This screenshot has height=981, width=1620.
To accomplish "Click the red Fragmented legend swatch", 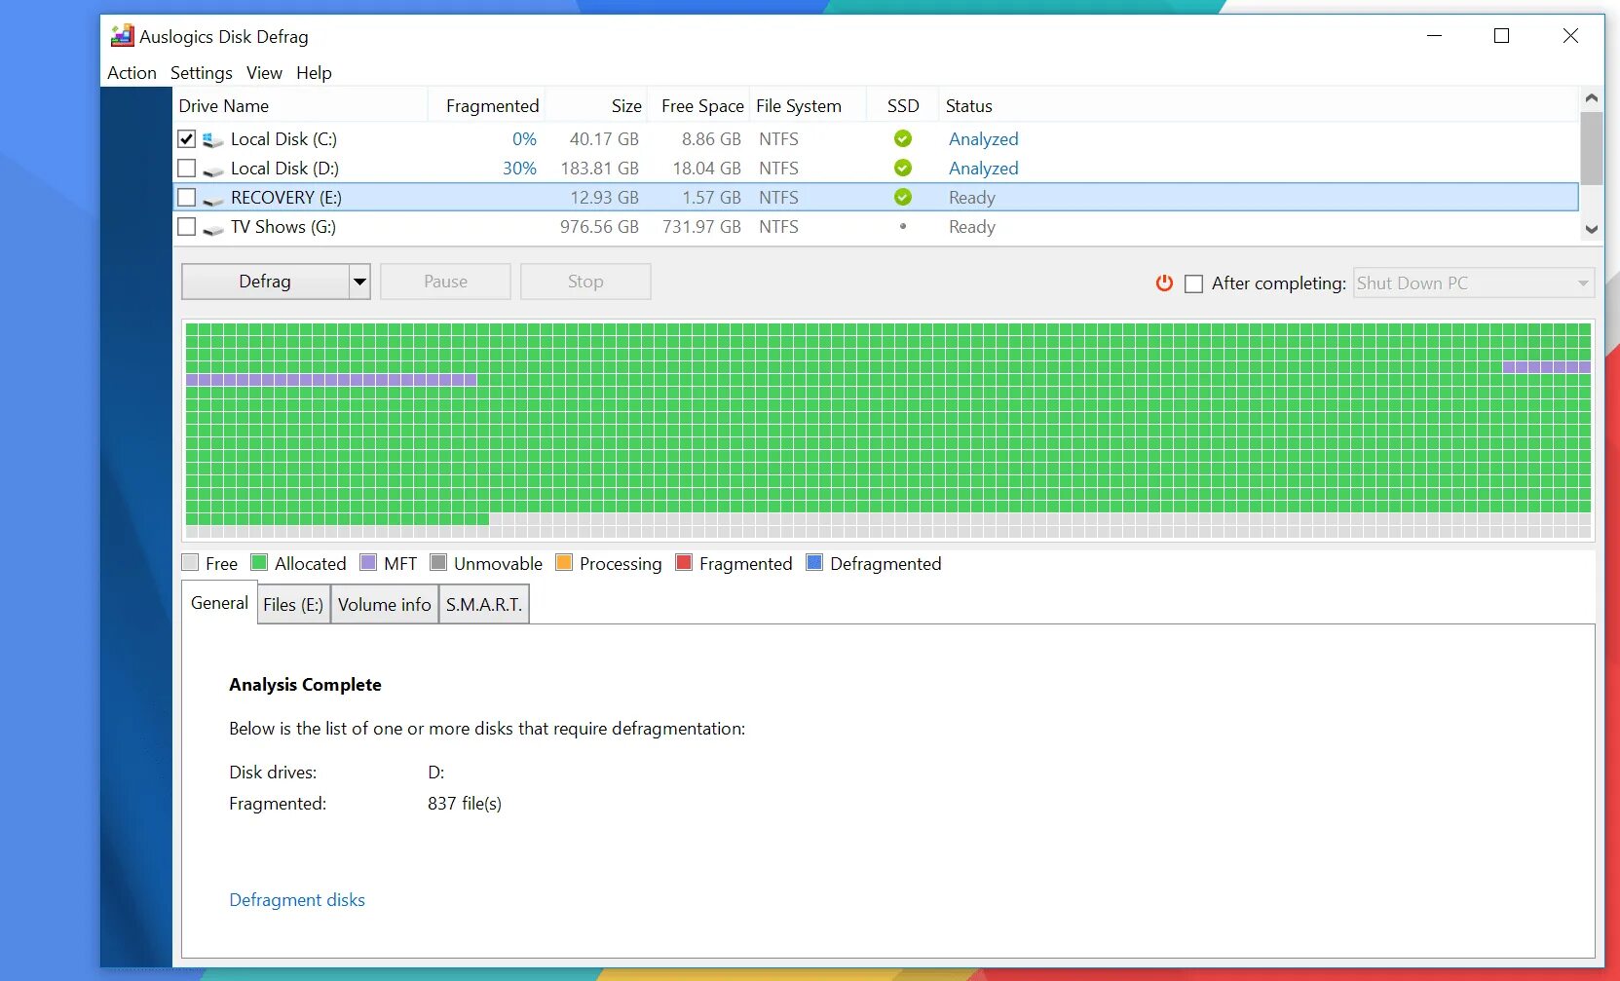I will [684, 562].
